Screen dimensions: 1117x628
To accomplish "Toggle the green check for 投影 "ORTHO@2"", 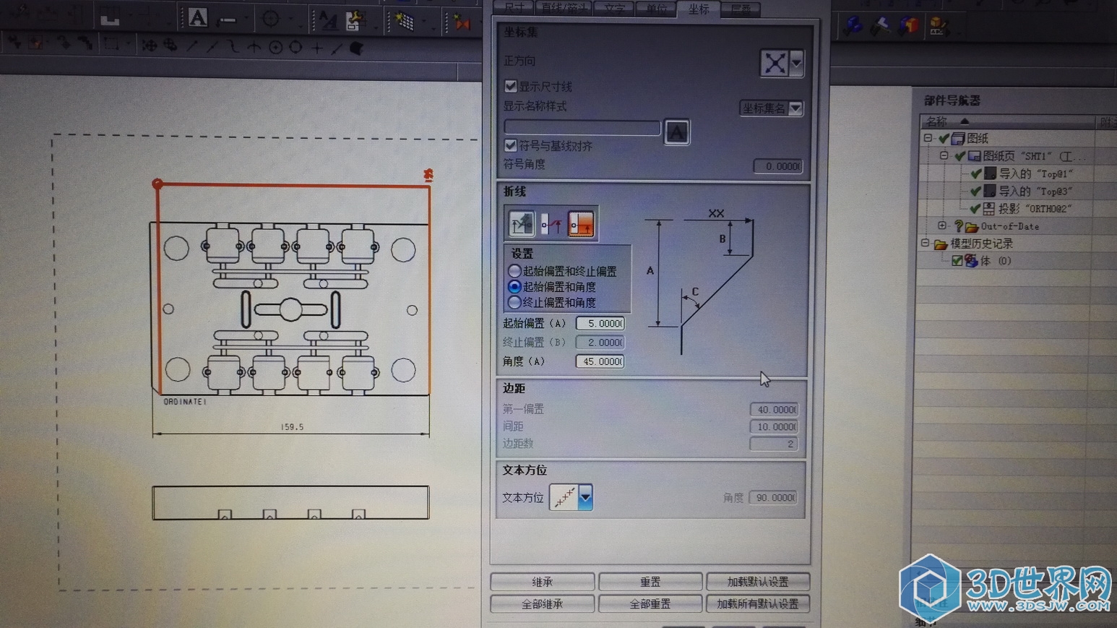I will pyautogui.click(x=975, y=209).
